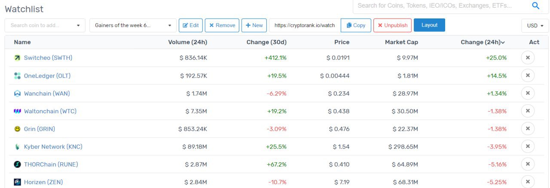Sort table by Price column

(342, 42)
